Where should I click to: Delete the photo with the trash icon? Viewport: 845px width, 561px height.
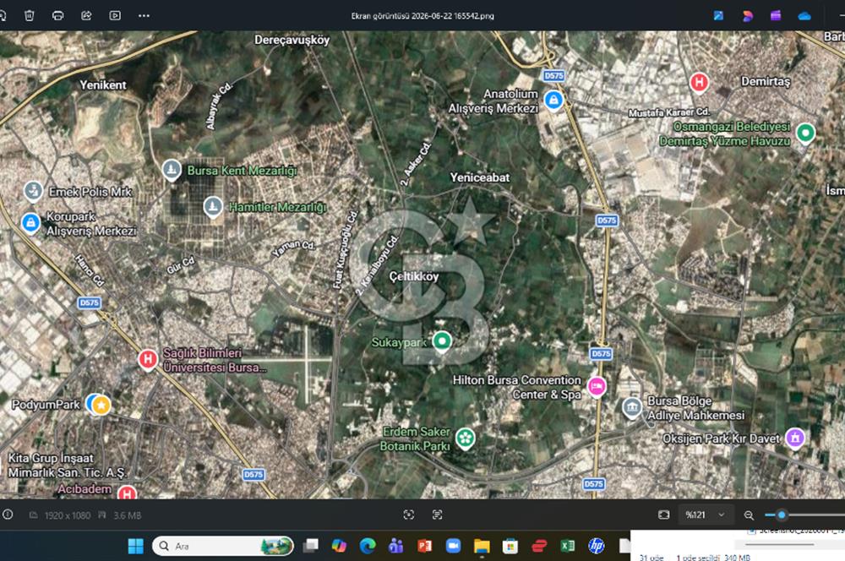pos(29,15)
